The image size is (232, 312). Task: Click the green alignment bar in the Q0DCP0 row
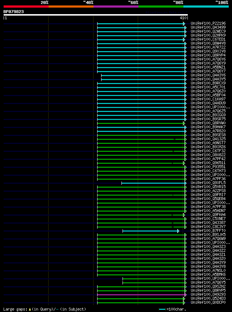click(x=141, y=303)
